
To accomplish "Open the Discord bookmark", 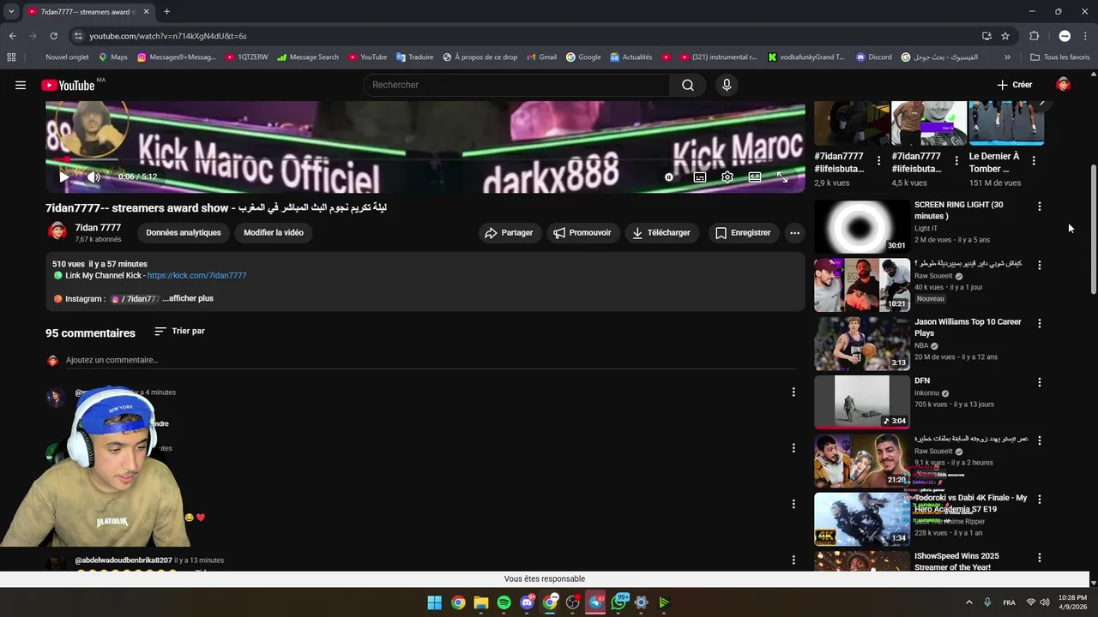I will (872, 57).
